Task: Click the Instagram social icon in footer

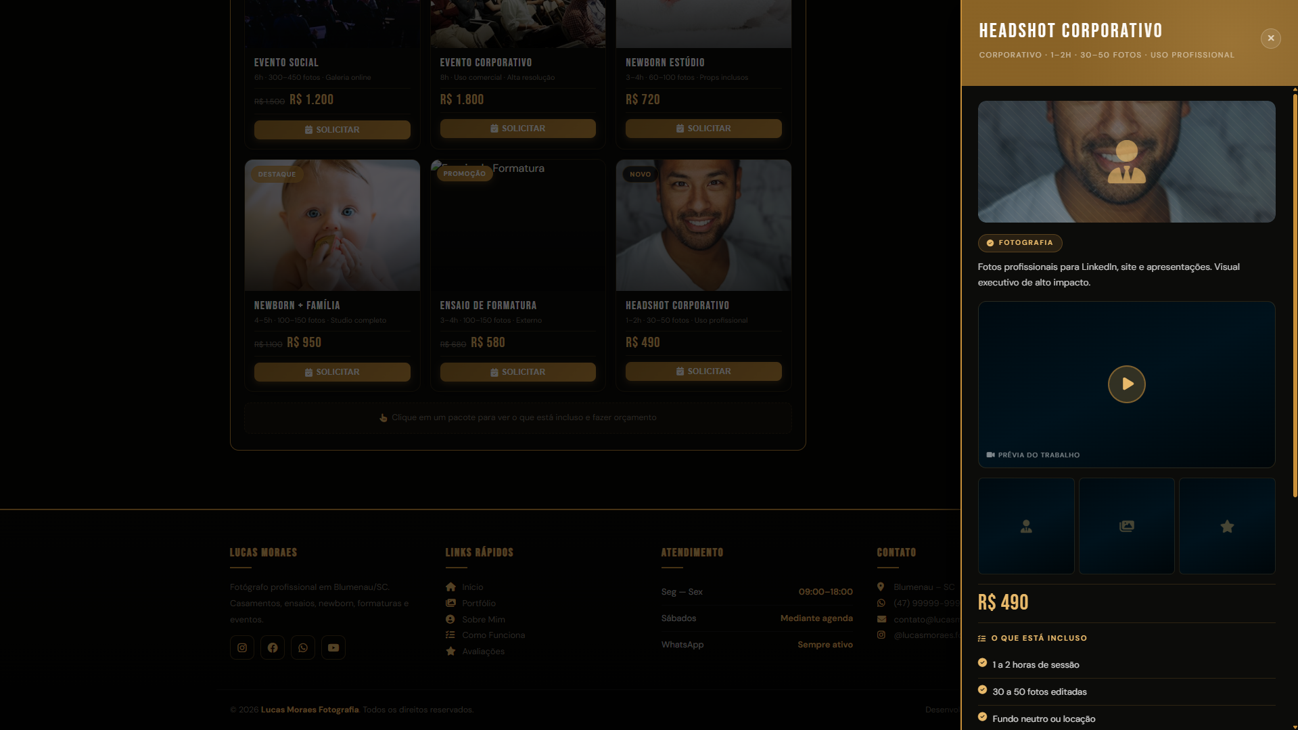Action: [x=242, y=647]
